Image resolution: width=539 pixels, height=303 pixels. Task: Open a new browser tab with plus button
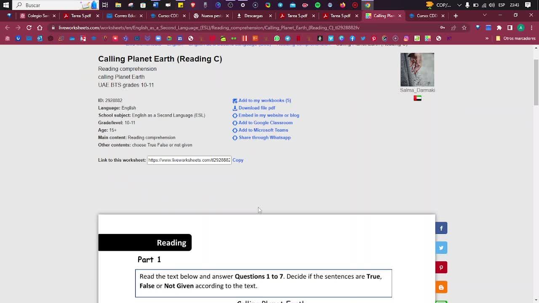click(456, 16)
